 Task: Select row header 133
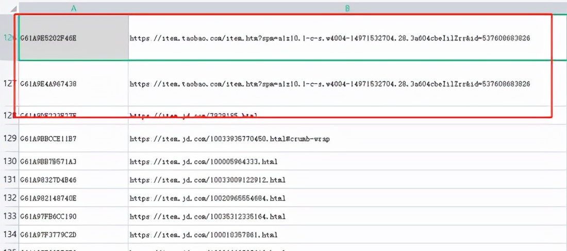pos(9,216)
